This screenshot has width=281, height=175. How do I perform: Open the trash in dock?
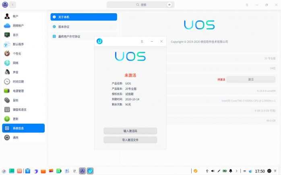(x=275, y=171)
